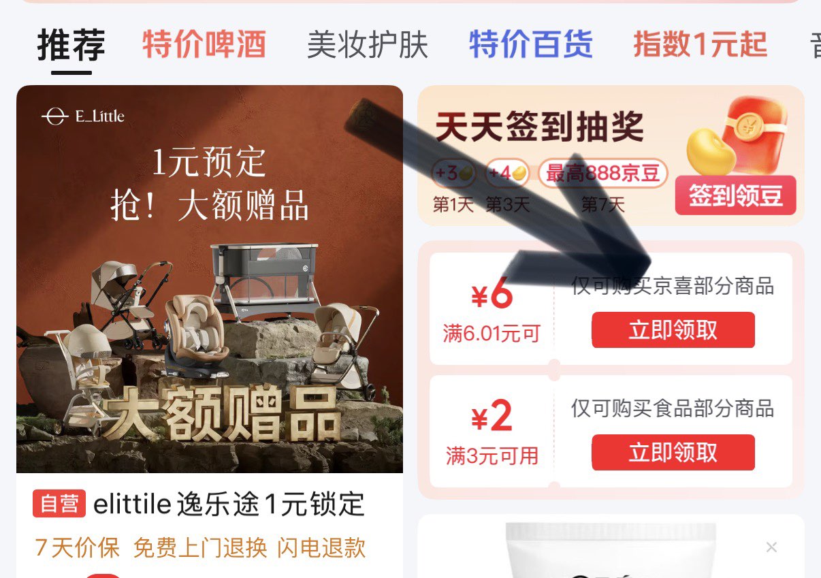Open the elittile 逸乐途1元锁定 product title
Image resolution: width=821 pixels, height=578 pixels.
pos(229,504)
